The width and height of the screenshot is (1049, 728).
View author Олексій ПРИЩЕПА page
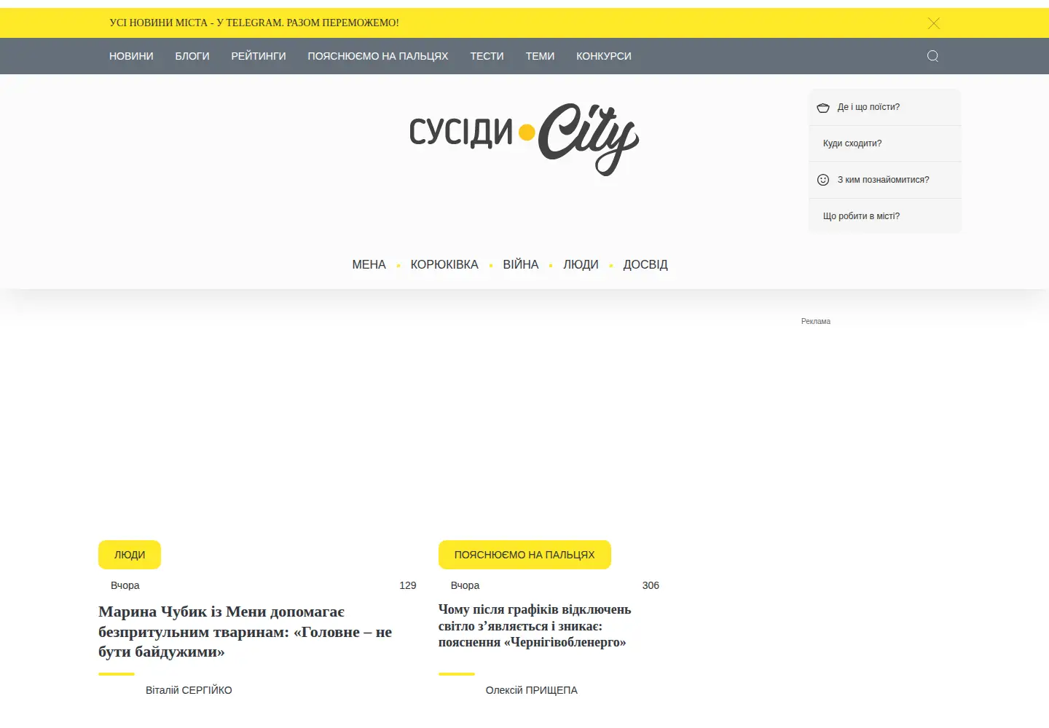tap(532, 690)
